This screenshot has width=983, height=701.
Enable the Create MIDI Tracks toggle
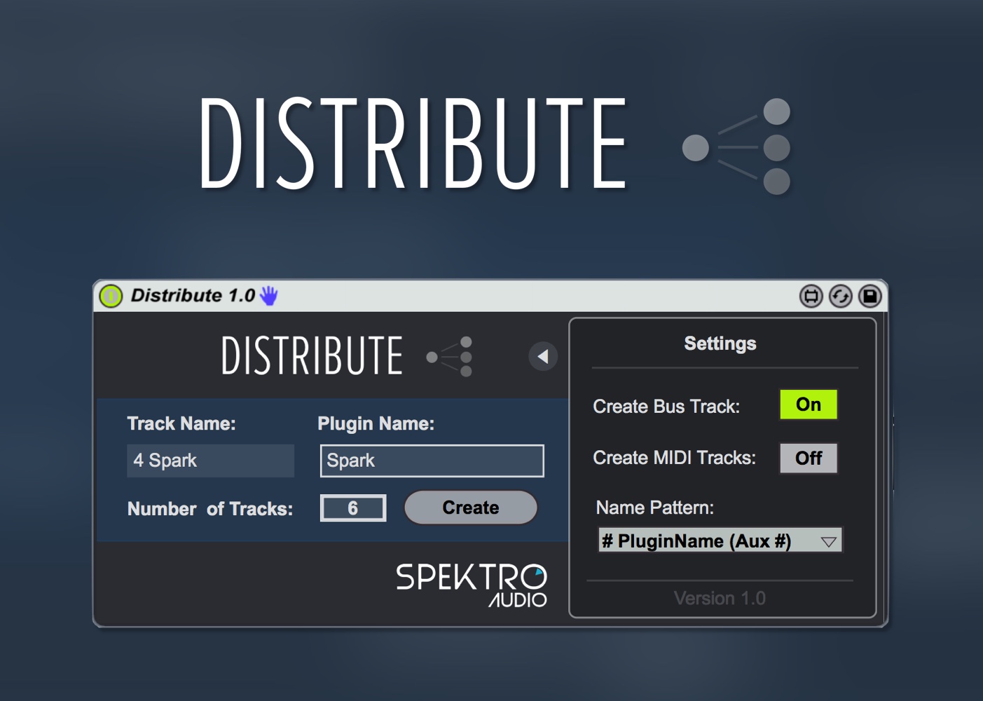click(x=808, y=458)
